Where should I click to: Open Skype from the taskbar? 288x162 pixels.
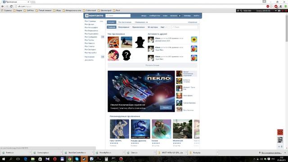(x=77, y=159)
